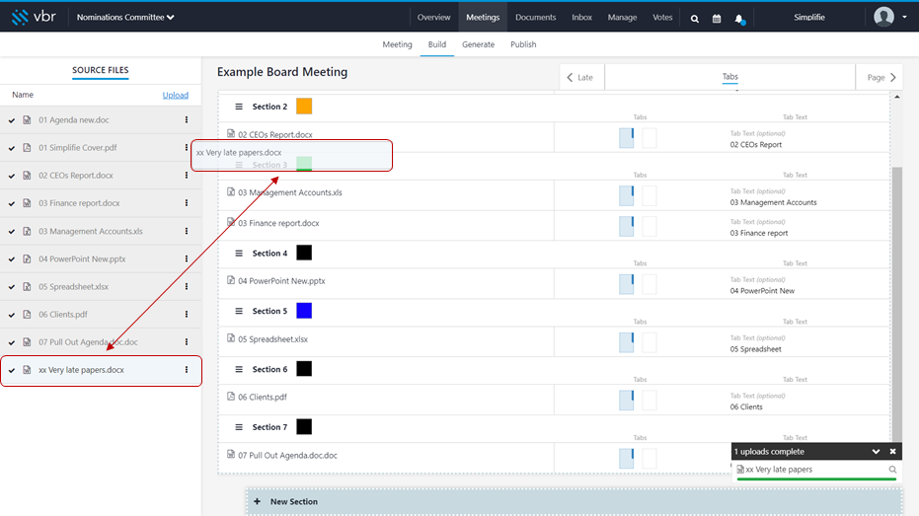Change the blue Section 5 color swatch

pyautogui.click(x=304, y=311)
